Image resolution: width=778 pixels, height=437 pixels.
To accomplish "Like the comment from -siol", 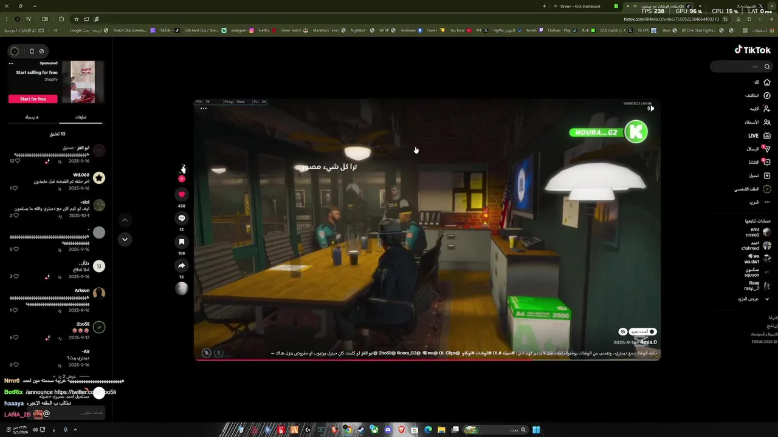I will click(15, 215).
